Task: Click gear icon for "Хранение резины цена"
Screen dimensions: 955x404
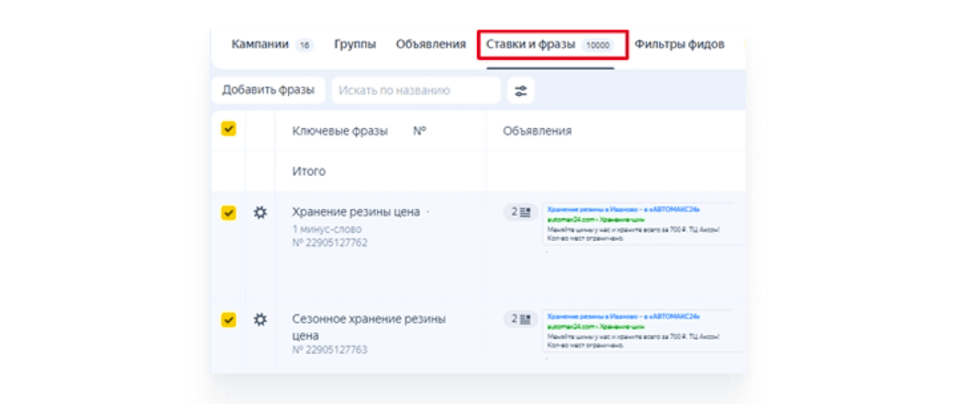Action: [x=261, y=212]
